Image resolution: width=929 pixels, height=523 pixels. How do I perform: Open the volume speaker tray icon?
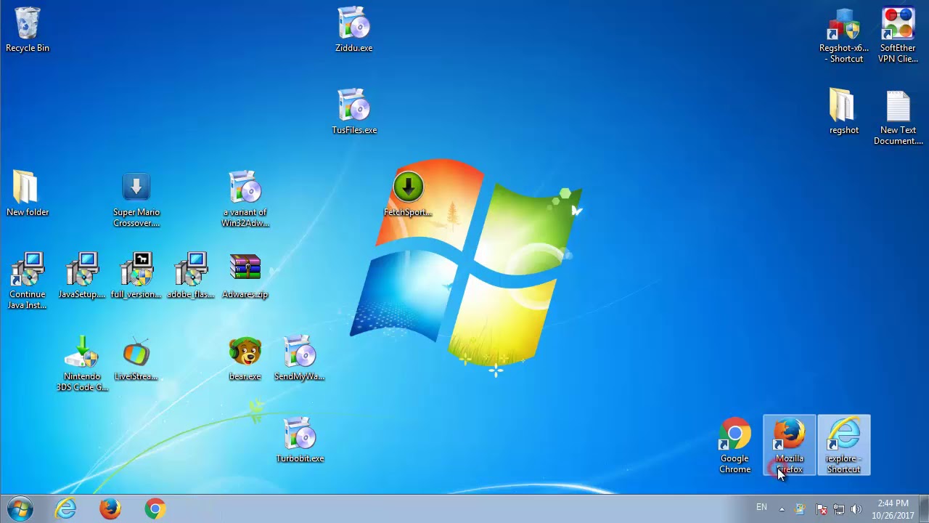click(856, 509)
